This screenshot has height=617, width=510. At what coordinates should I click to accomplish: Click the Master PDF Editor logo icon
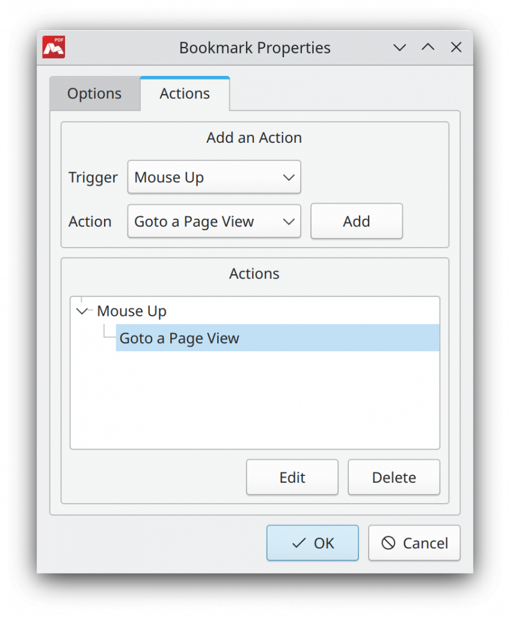coord(54,48)
